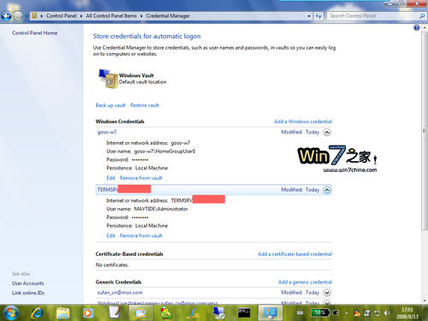Open the green parrot taskbar app
This screenshot has width=428, height=321.
pos(166,313)
